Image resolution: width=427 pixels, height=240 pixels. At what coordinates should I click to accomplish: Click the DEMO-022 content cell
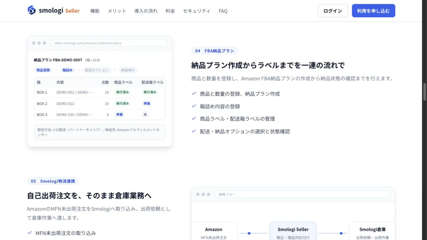pyautogui.click(x=65, y=103)
